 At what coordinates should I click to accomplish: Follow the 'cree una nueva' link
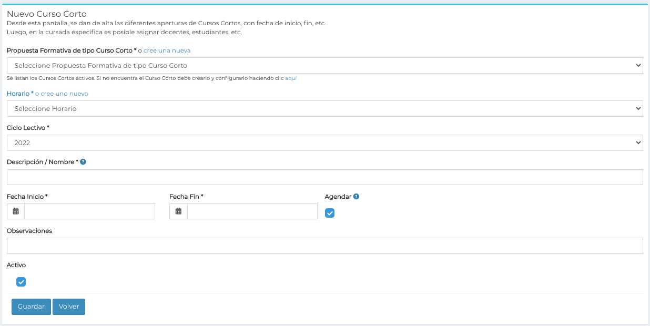[x=167, y=50]
